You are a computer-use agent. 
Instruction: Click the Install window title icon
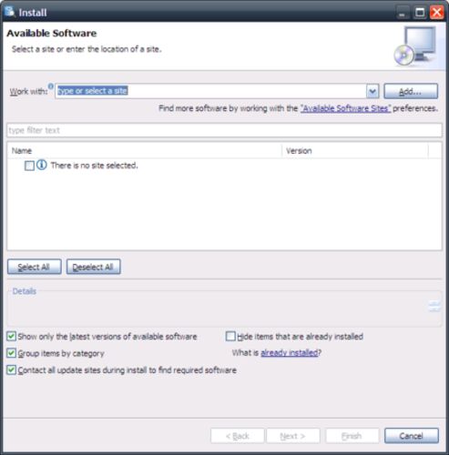coord(10,12)
